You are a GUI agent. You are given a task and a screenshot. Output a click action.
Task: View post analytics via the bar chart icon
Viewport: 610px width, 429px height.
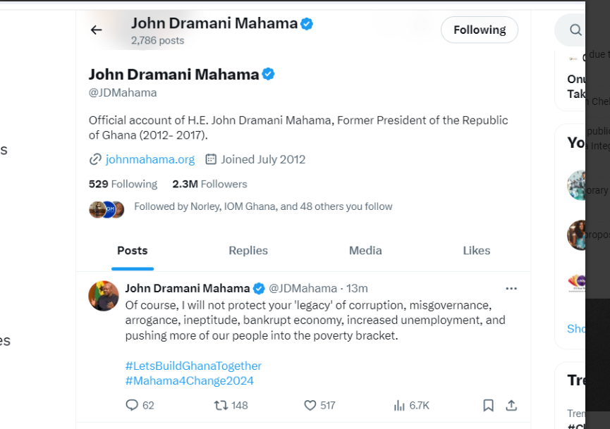click(x=399, y=405)
